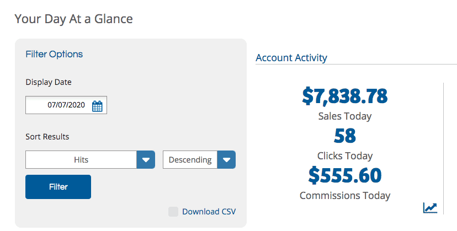Screen dimensions: 457x231
Task: Click the Commissions Today caption
Action: click(x=344, y=195)
